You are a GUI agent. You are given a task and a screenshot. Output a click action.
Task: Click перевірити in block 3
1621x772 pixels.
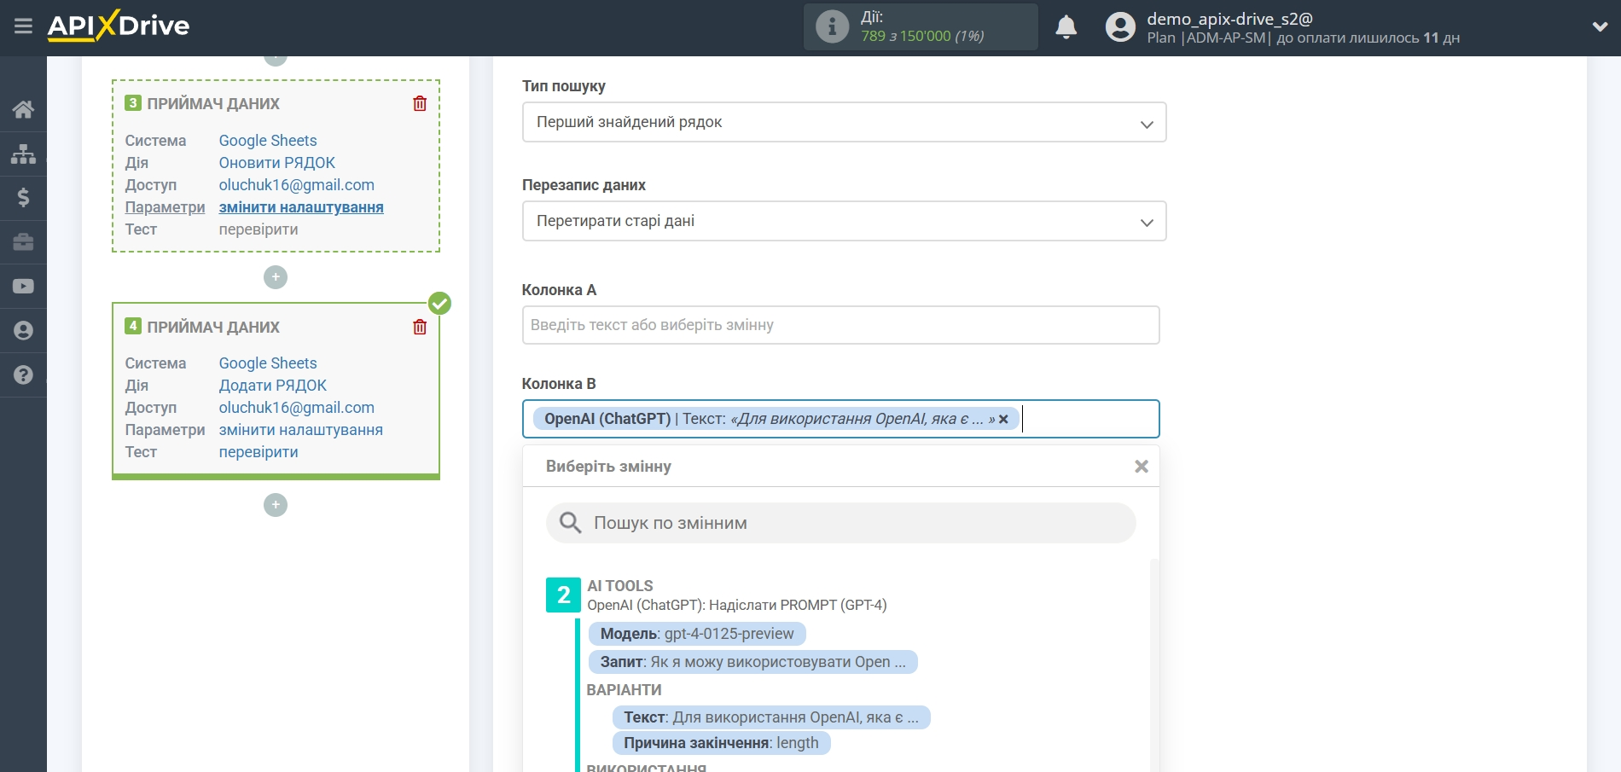click(x=259, y=229)
